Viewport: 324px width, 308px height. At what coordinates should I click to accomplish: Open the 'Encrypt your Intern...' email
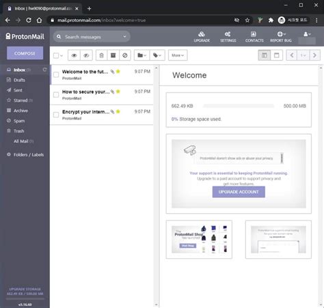pos(102,115)
